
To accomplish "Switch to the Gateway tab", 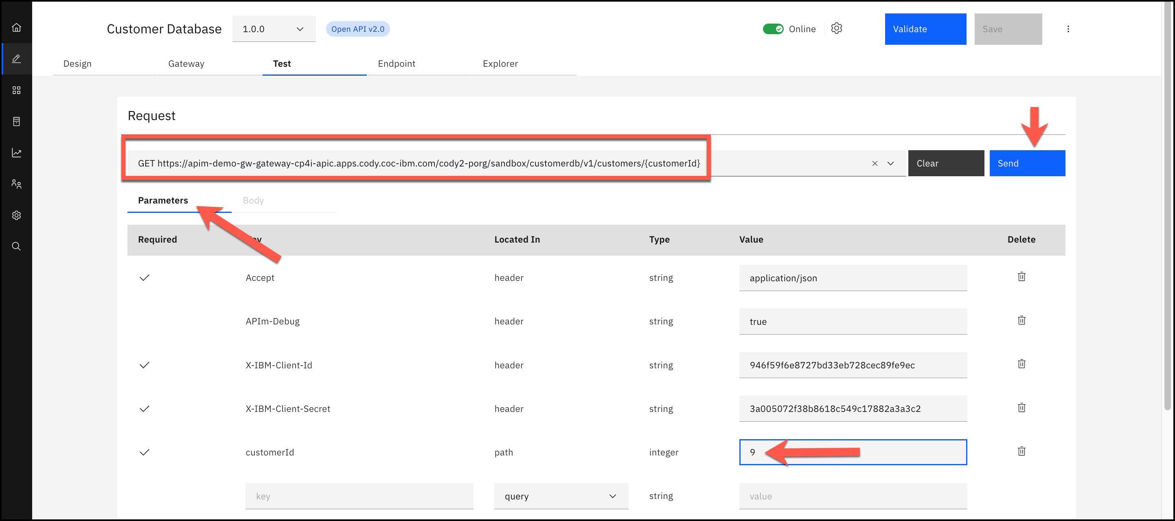I will (186, 64).
